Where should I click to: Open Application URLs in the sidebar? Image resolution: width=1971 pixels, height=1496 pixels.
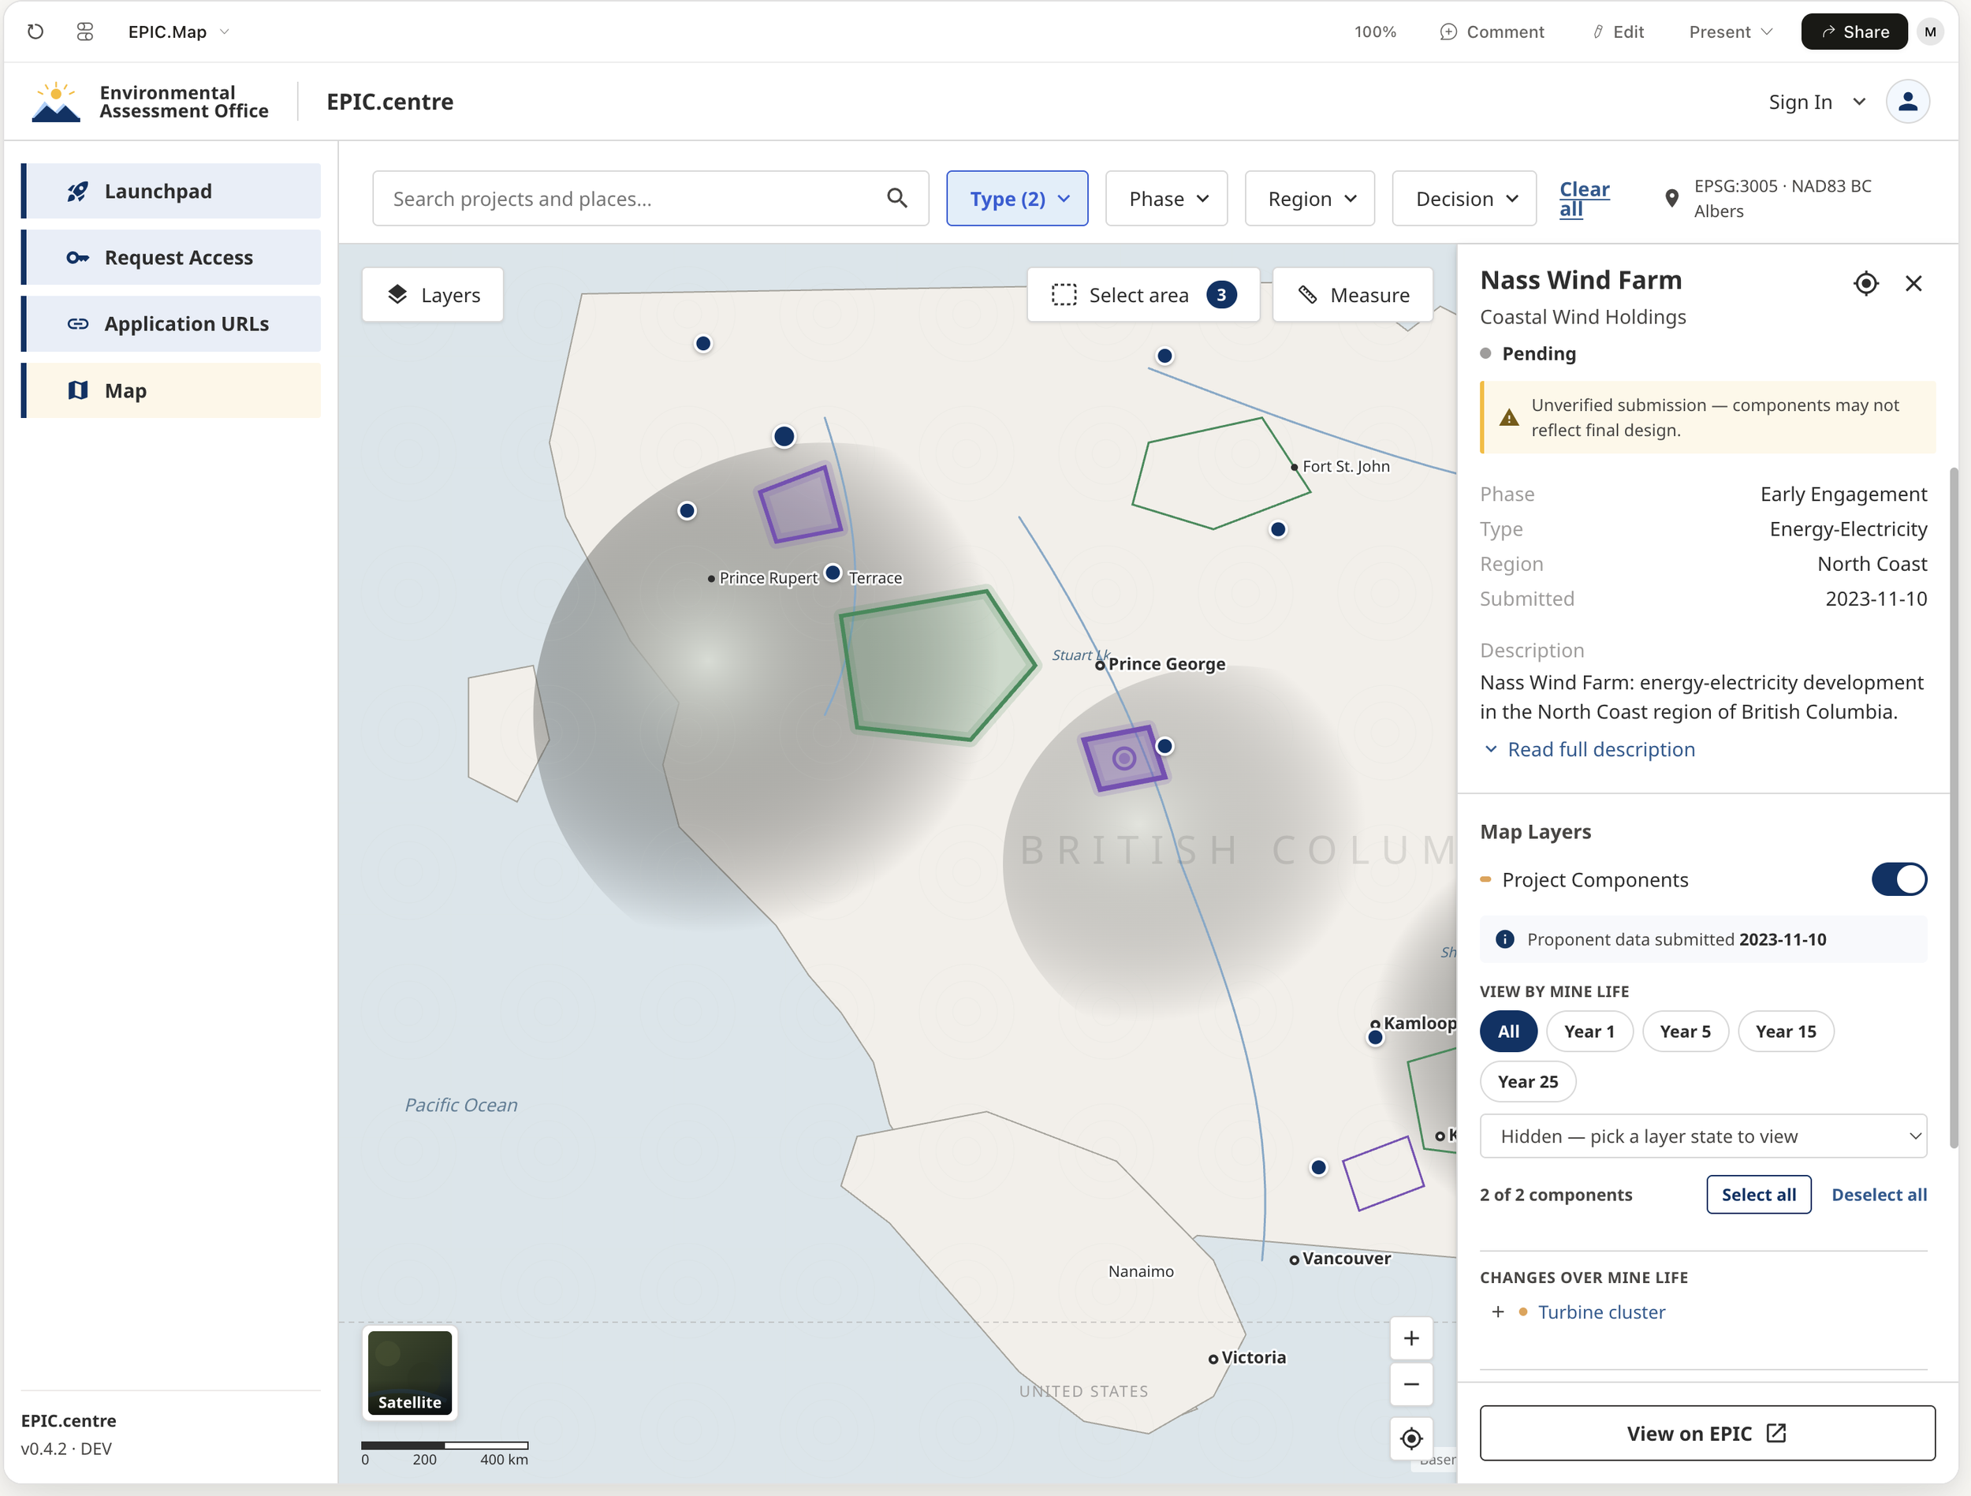click(171, 323)
